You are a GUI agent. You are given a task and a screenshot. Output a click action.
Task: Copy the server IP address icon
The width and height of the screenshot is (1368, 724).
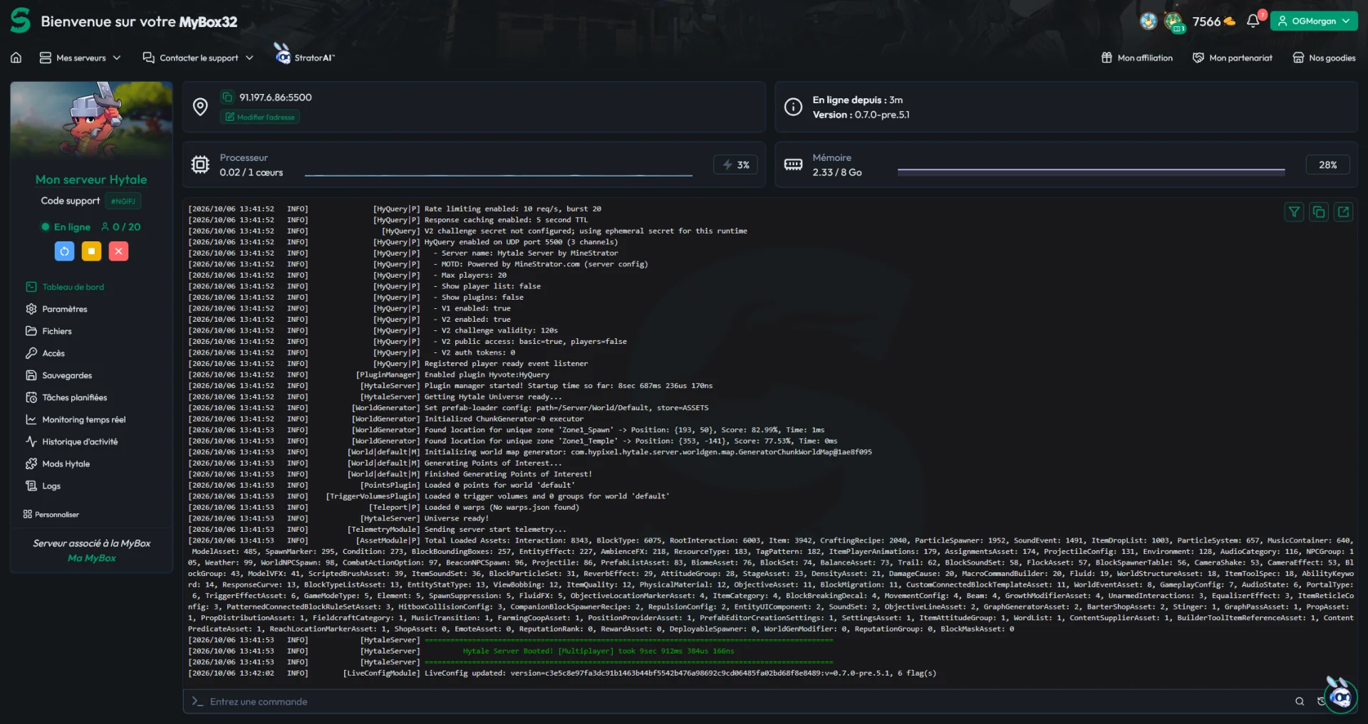pyautogui.click(x=227, y=97)
